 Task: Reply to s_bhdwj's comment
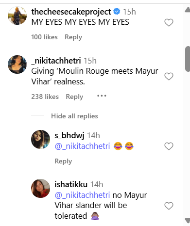[x=63, y=161]
